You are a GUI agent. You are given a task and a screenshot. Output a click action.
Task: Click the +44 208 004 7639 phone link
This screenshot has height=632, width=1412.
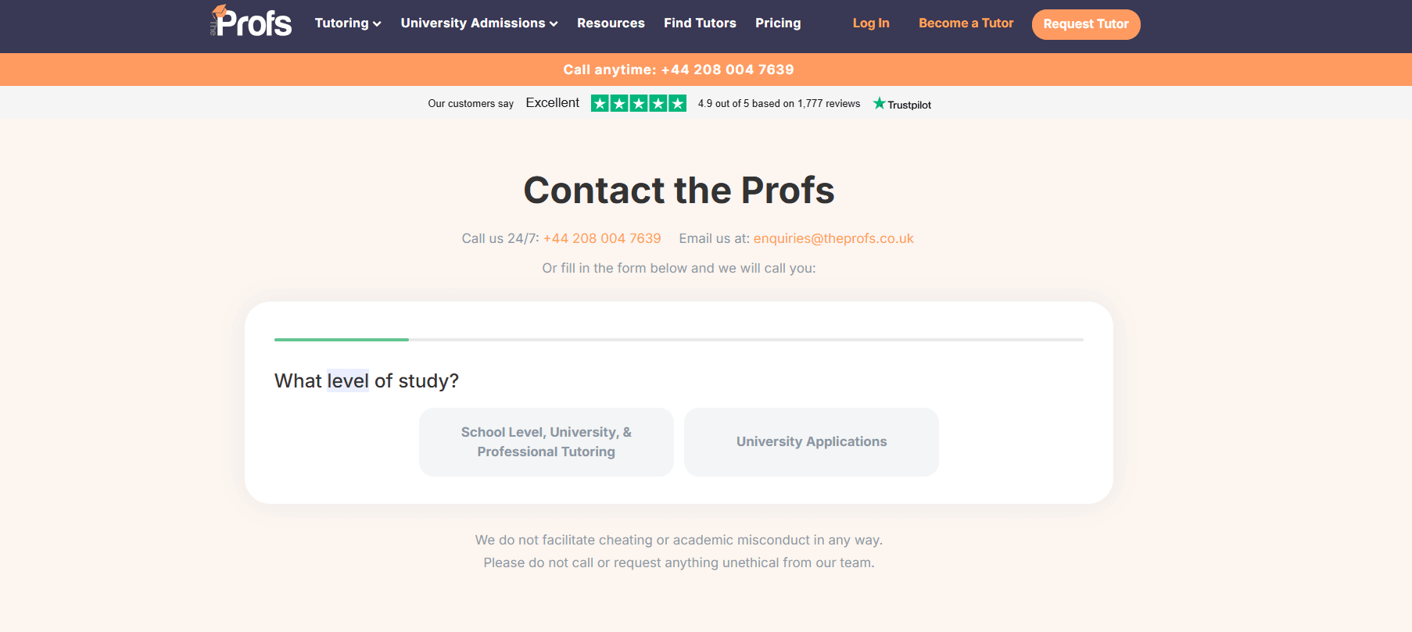[x=602, y=238]
